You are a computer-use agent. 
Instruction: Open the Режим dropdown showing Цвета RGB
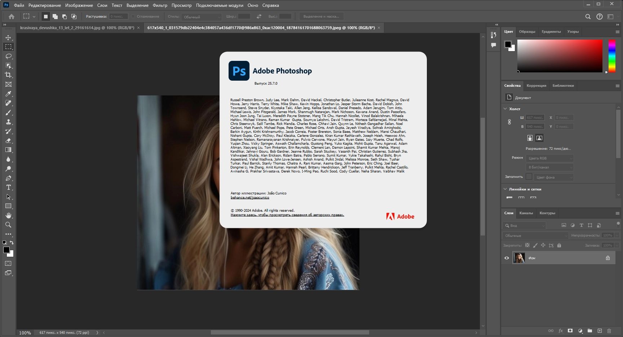tap(549, 158)
